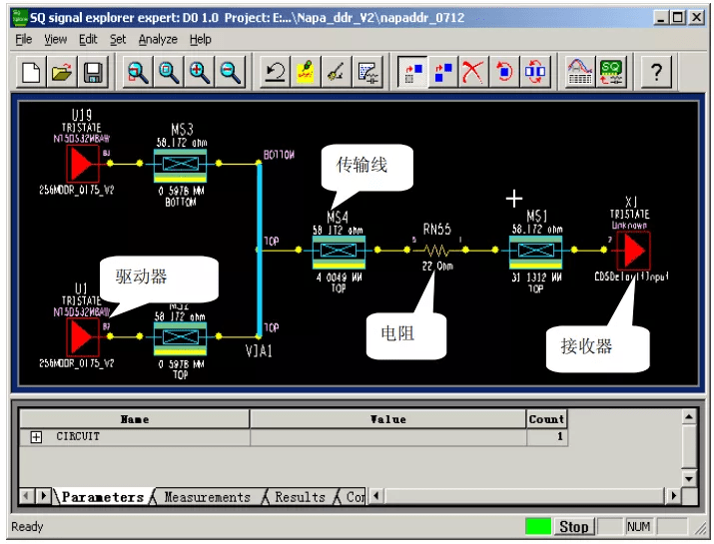
Task: Click the Name column header
Action: (x=135, y=419)
